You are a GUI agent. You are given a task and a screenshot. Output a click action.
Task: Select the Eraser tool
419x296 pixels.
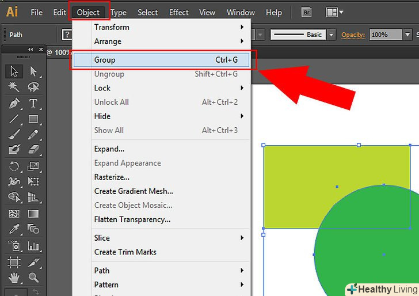33,150
